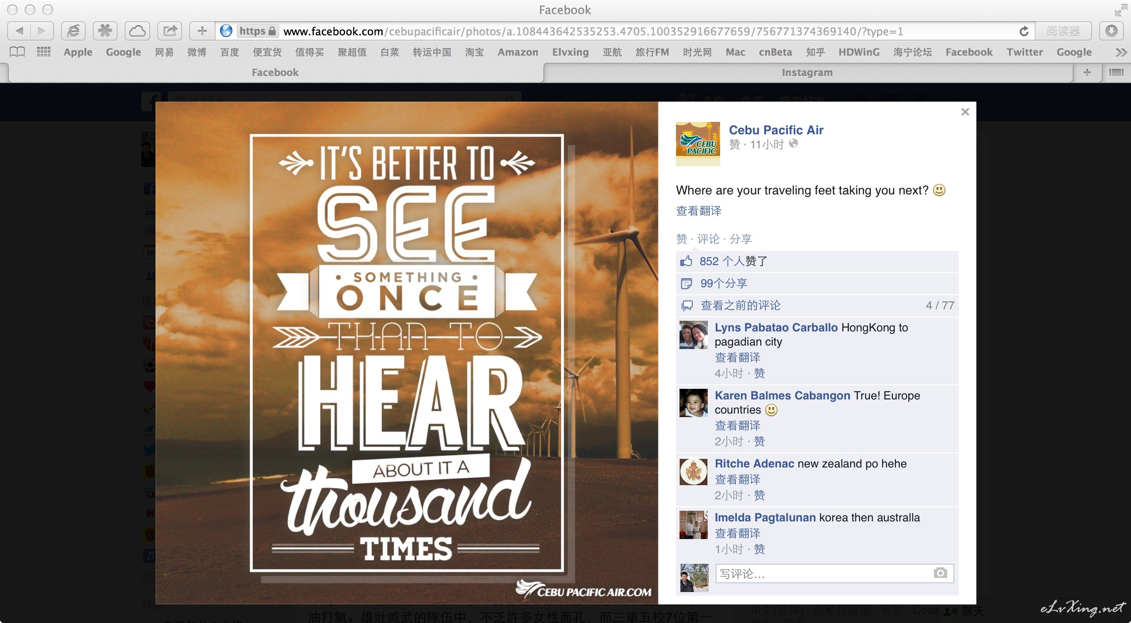Like Karen Balmes Cabangon's comment
Viewport: 1131px width, 623px height.
pyautogui.click(x=759, y=441)
